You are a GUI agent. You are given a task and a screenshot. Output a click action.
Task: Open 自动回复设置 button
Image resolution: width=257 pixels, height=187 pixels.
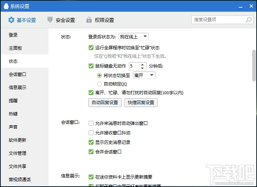(105, 103)
